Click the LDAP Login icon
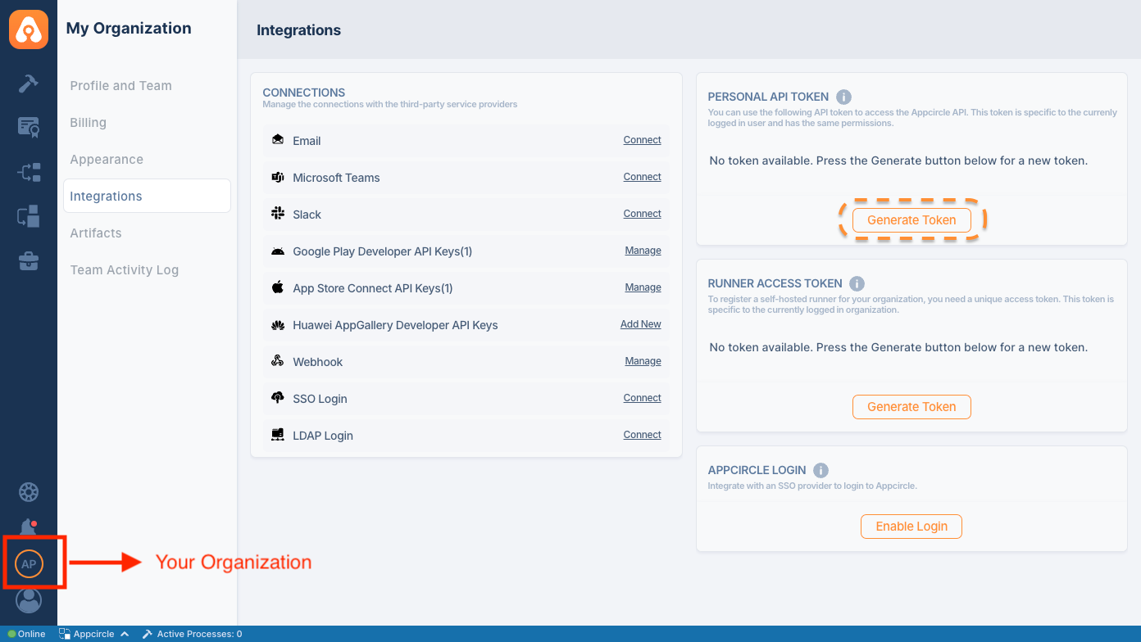The image size is (1141, 642). pyautogui.click(x=278, y=435)
